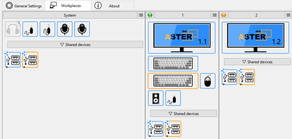Image resolution: width=292 pixels, height=139 pixels.
Task: Select the curved-cable audio jack in System
Action: pyautogui.click(x=47, y=29)
